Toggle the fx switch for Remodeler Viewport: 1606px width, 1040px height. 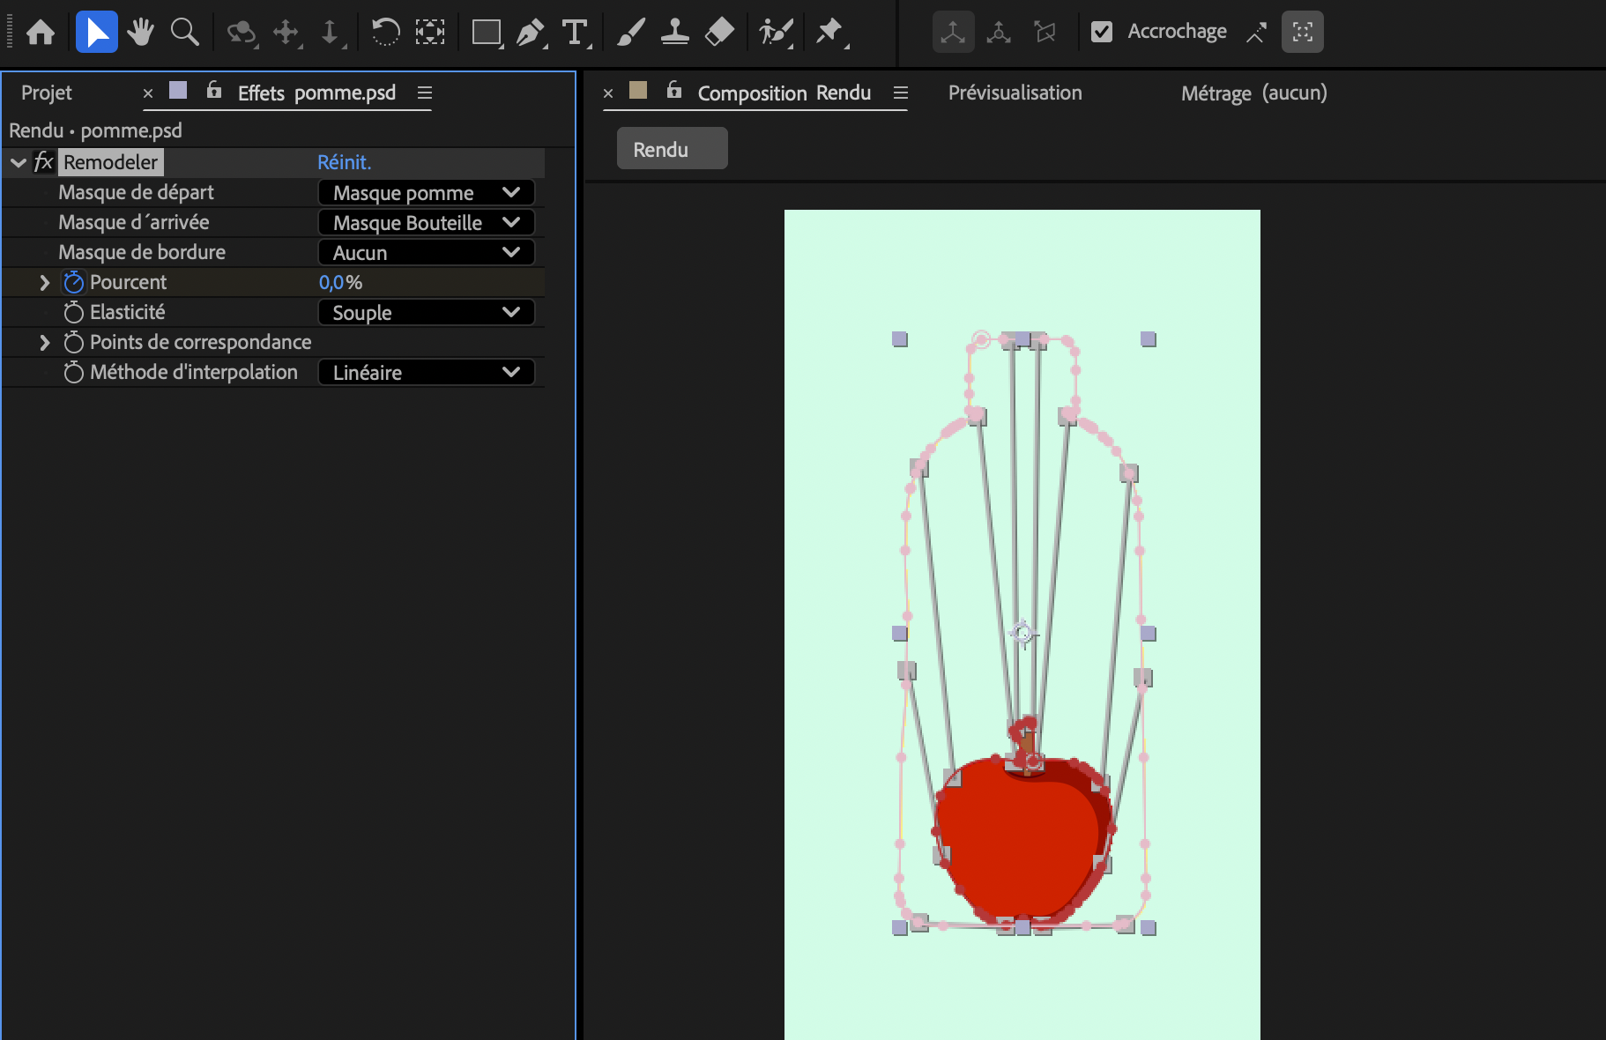pos(43,162)
